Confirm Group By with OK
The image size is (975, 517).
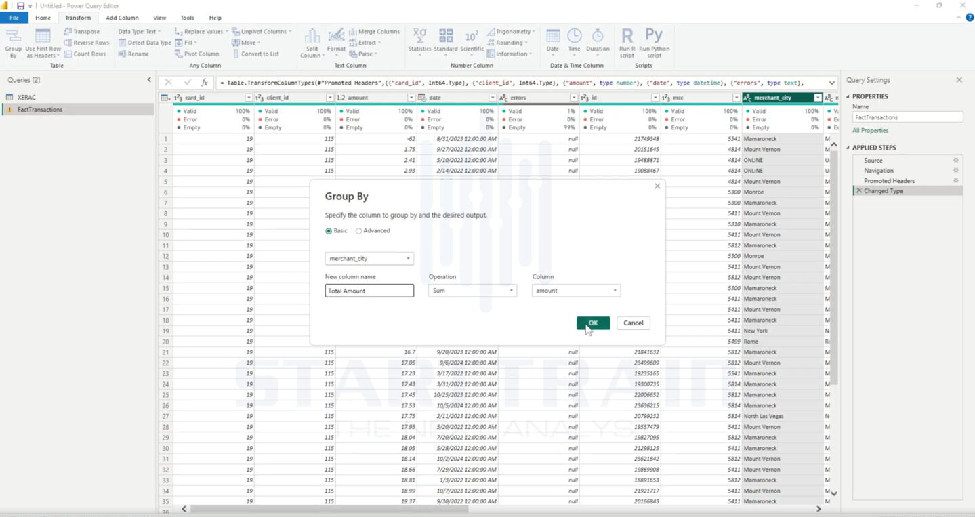coord(593,323)
